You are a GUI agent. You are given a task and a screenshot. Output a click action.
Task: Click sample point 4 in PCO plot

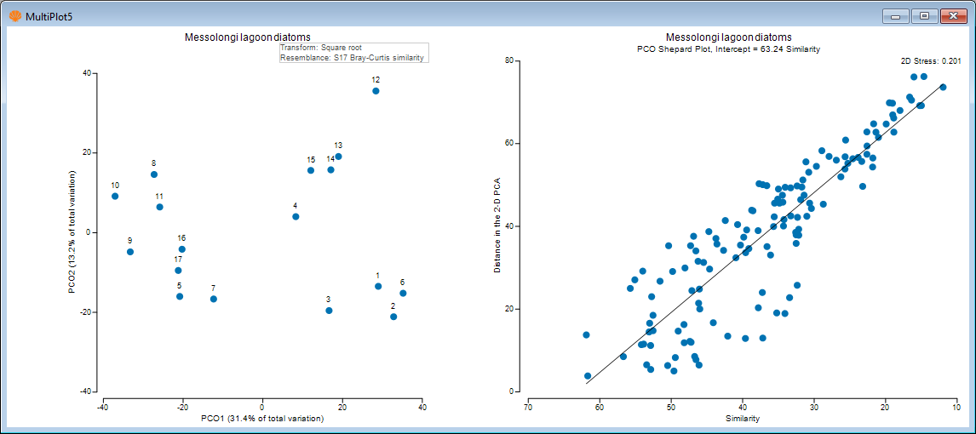click(296, 217)
